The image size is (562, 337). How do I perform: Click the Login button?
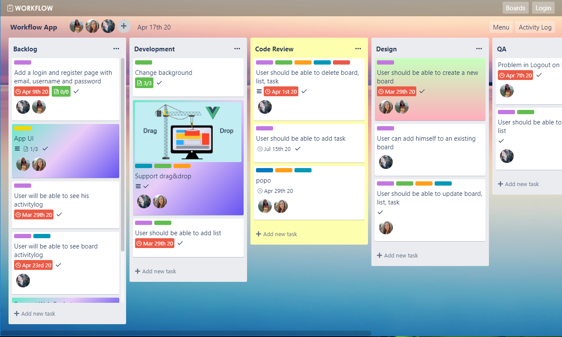(x=543, y=8)
